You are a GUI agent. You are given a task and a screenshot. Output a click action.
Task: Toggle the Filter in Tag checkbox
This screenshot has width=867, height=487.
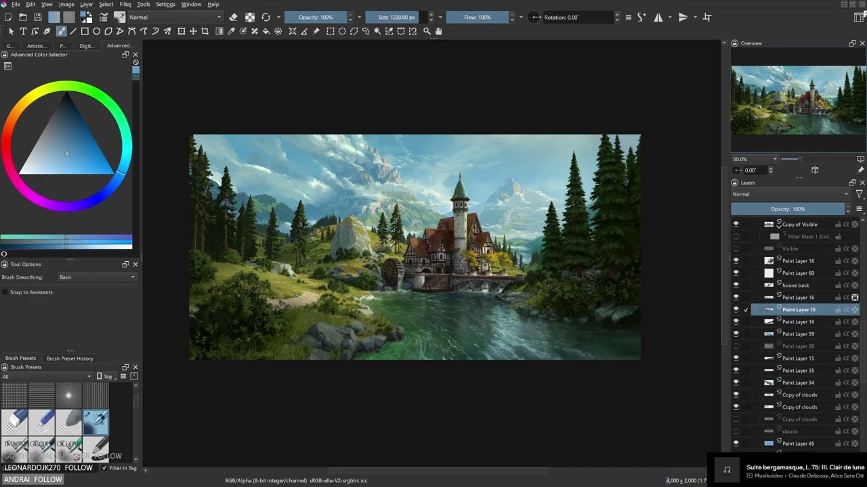(104, 468)
